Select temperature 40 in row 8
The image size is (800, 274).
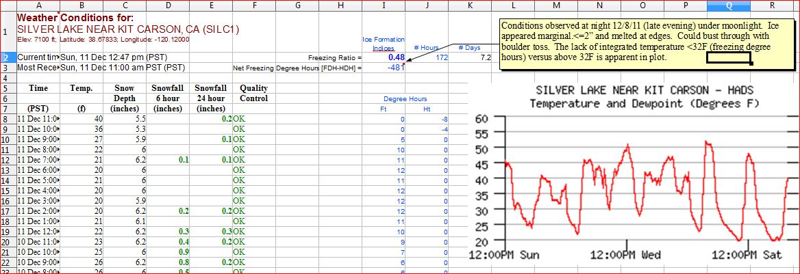click(x=82, y=119)
